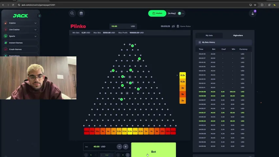279x157 pixels.
Task: Select the 05:00:19 bet row
Action: [223, 54]
